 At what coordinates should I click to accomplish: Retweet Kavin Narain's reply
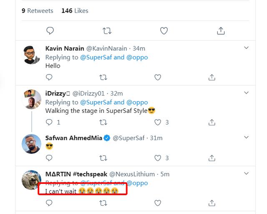tap(103, 77)
